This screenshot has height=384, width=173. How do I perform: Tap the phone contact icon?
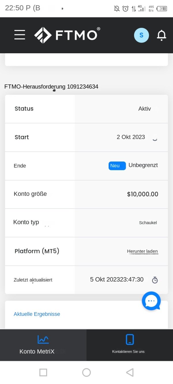click(x=130, y=339)
